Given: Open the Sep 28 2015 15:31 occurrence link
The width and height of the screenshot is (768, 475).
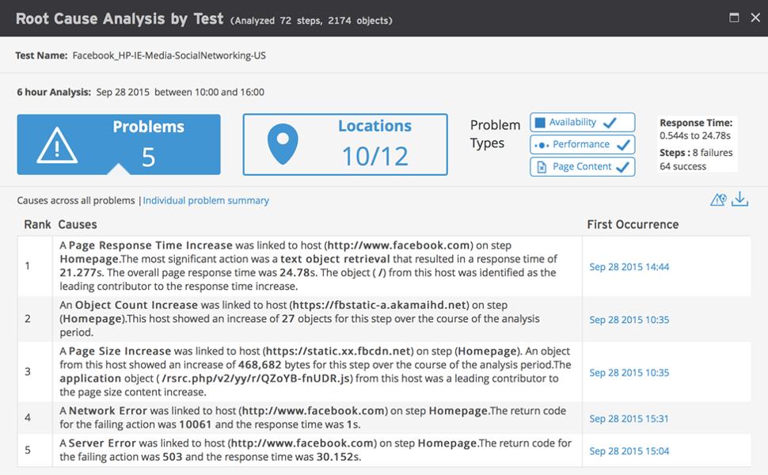Looking at the screenshot, I should coord(629,419).
